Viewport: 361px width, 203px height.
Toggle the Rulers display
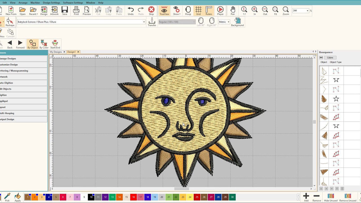(209, 11)
